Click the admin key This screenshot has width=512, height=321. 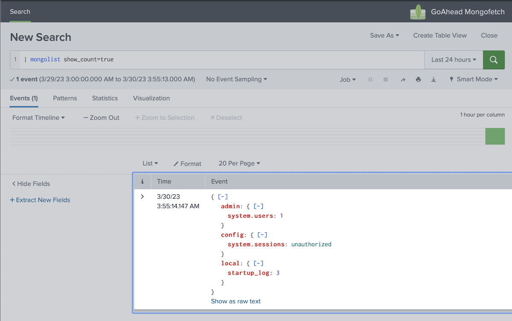coord(231,206)
